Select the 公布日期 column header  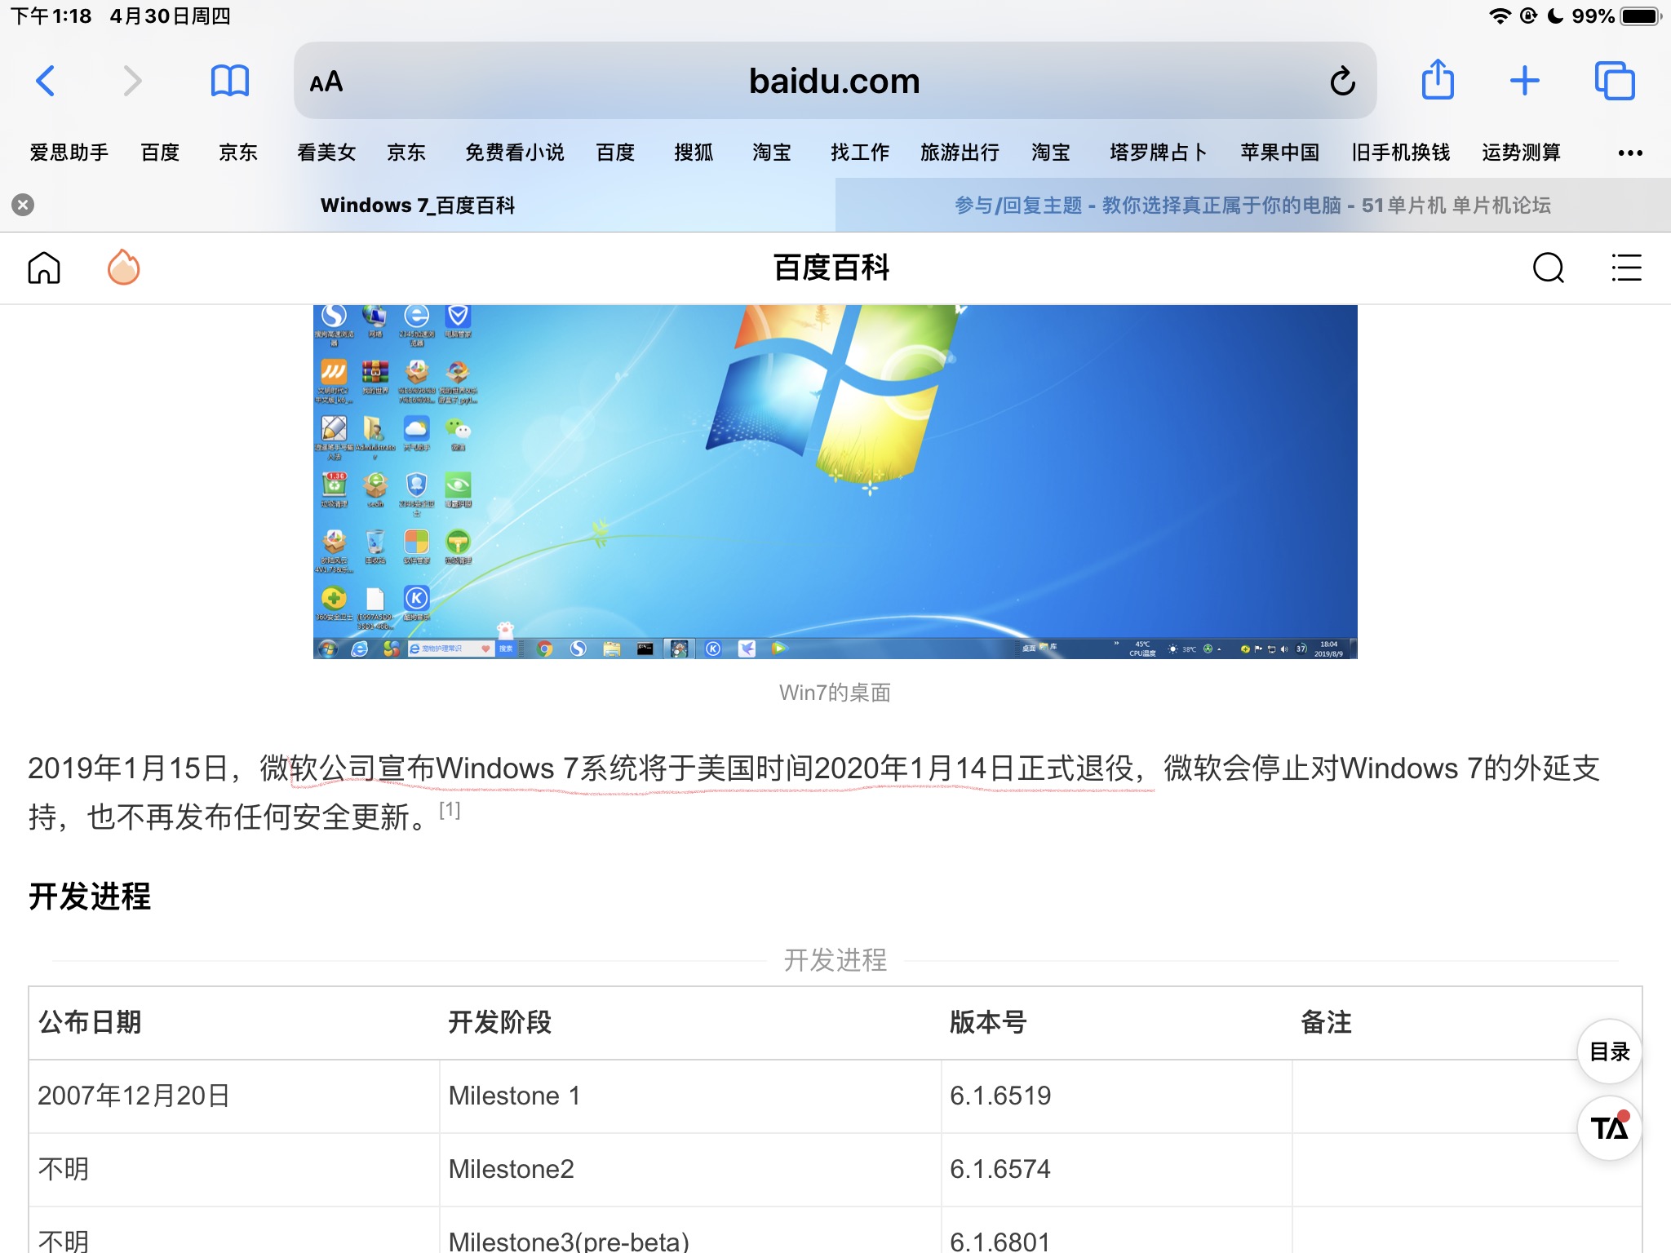click(x=90, y=1022)
